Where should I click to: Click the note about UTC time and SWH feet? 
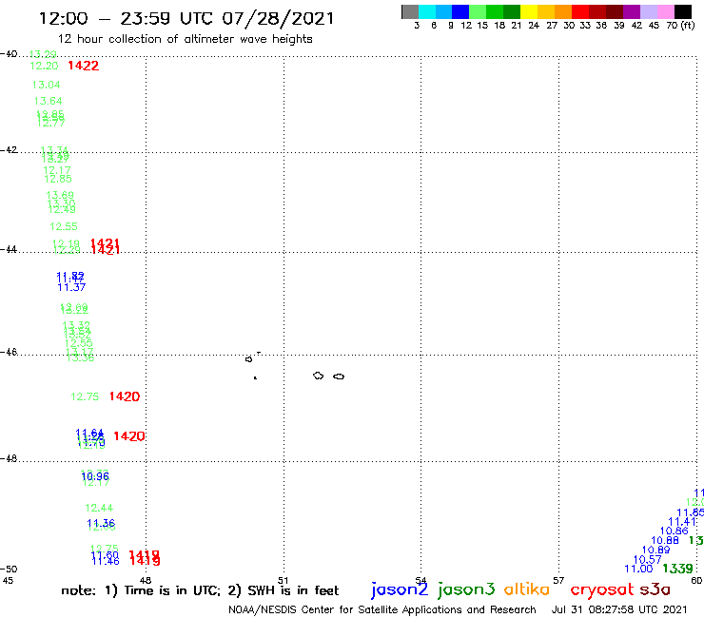[x=200, y=590]
